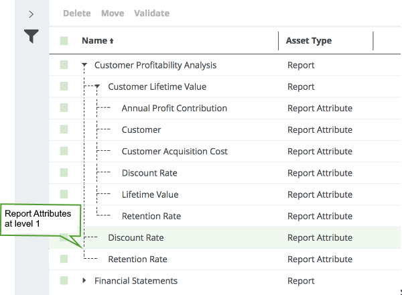Open the Lifetime Value report attribute
The width and height of the screenshot is (402, 295).
[150, 194]
